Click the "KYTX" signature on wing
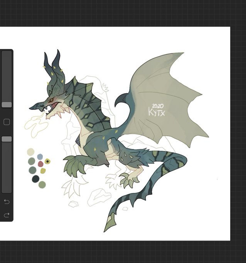Viewport: 246px width, 263px height. click(x=157, y=113)
